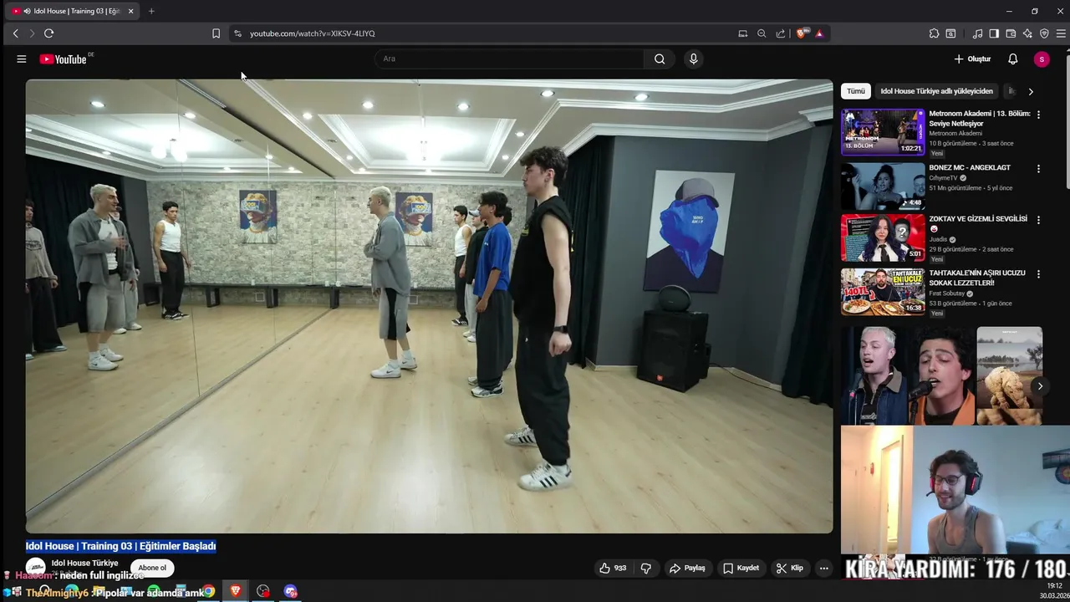Image resolution: width=1070 pixels, height=602 pixels.
Task: Share this page via address bar icon
Action: point(781,33)
